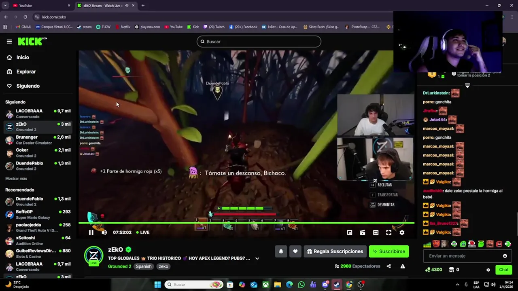The height and width of the screenshot is (291, 518).
Task: Open LACOBRAAA channel under Siguiendo
Action: pyautogui.click(x=38, y=114)
